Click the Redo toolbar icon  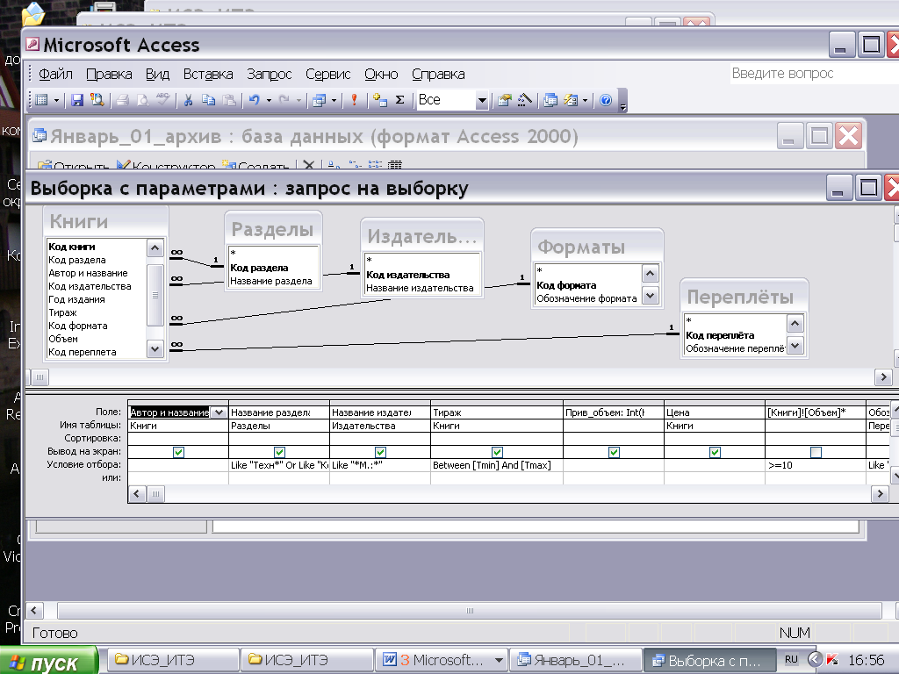(x=284, y=100)
